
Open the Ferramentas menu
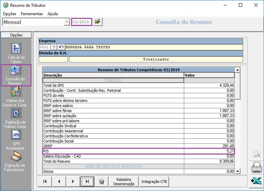pos(32,14)
